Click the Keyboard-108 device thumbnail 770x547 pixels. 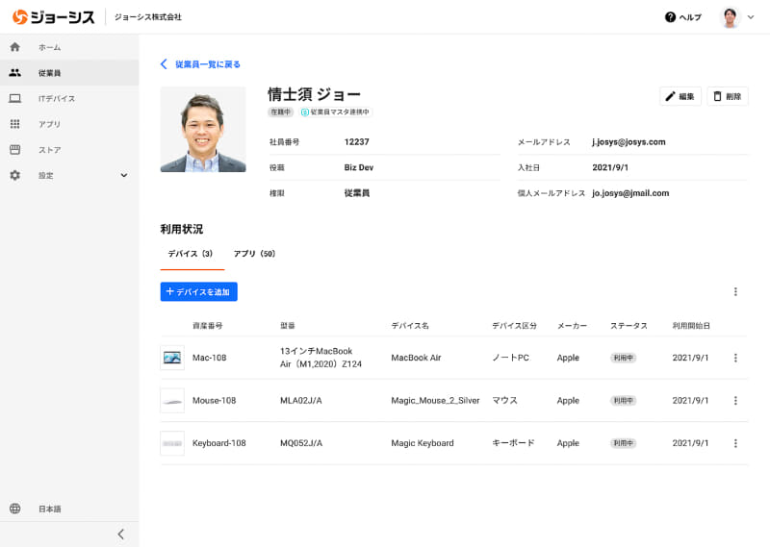point(172,443)
